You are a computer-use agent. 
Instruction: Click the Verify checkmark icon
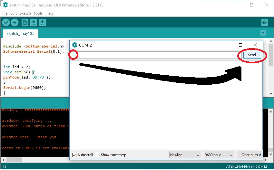tap(6, 22)
